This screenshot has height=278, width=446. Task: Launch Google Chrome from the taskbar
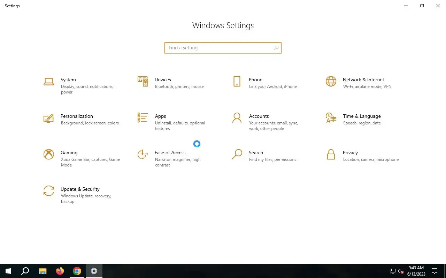pyautogui.click(x=77, y=271)
